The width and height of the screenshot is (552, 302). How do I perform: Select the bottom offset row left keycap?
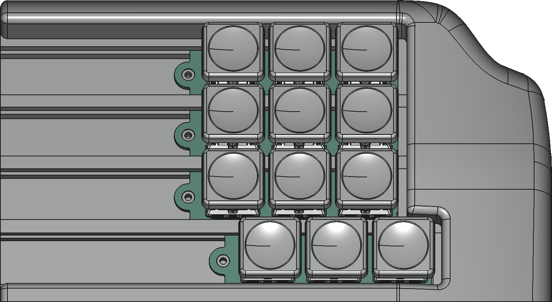[270, 247]
